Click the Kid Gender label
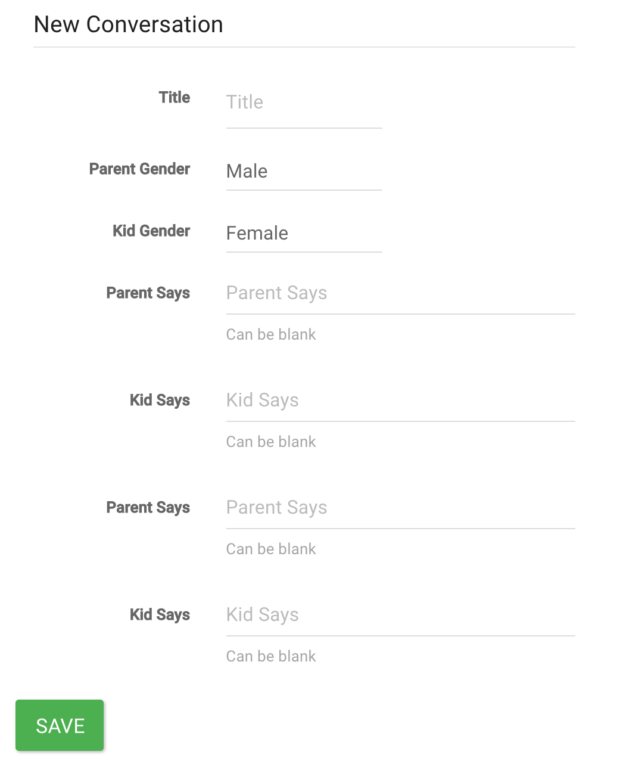The image size is (617, 764). (x=151, y=231)
